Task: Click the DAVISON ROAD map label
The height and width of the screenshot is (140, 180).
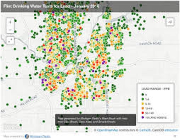Action: [150, 43]
